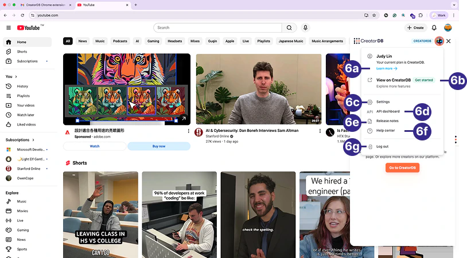
Task: Select the Podcasts filter chip
Action: click(x=120, y=41)
